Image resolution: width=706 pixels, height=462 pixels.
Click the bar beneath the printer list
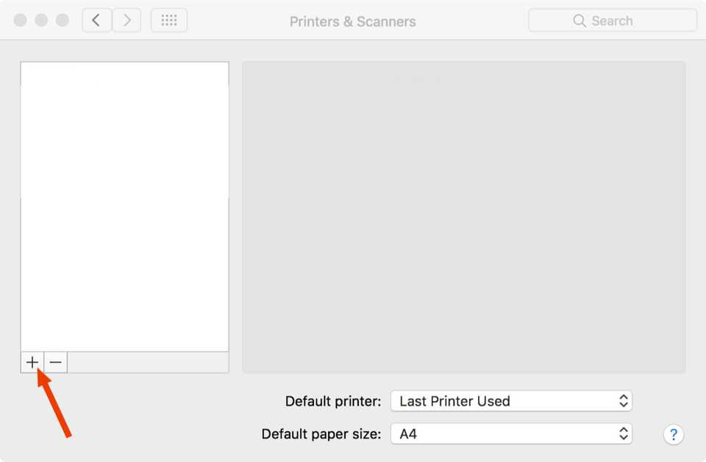pos(147,362)
